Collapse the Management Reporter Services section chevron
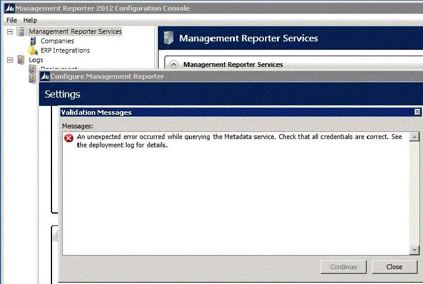This screenshot has width=423, height=284. click(x=174, y=64)
